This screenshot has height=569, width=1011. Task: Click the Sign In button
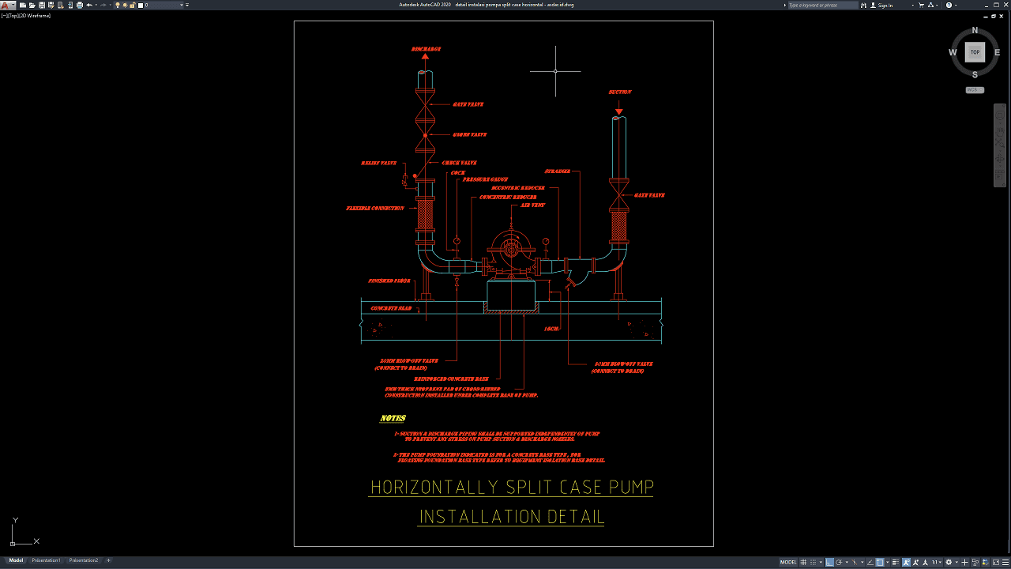885,5
